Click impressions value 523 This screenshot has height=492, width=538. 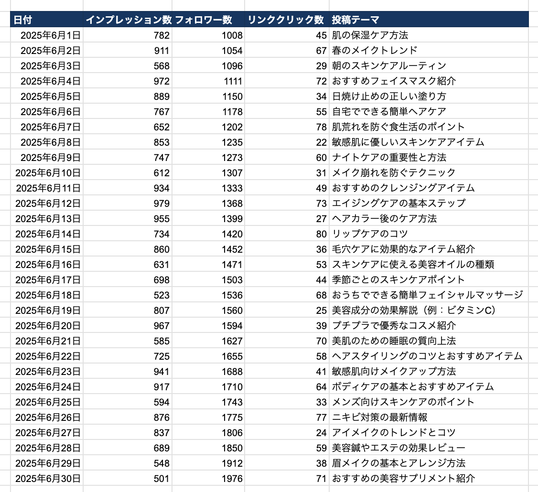[128, 295]
